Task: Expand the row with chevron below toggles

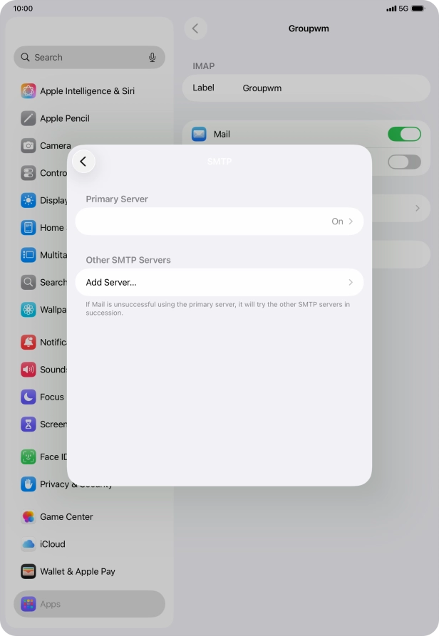Action: [417, 208]
